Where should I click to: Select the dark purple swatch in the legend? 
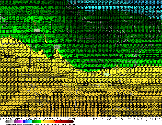[15, 122]
